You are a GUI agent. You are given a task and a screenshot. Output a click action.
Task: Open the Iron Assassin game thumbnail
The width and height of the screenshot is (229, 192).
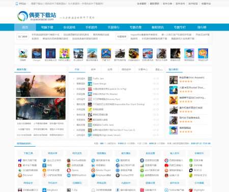pyautogui.click(x=174, y=80)
